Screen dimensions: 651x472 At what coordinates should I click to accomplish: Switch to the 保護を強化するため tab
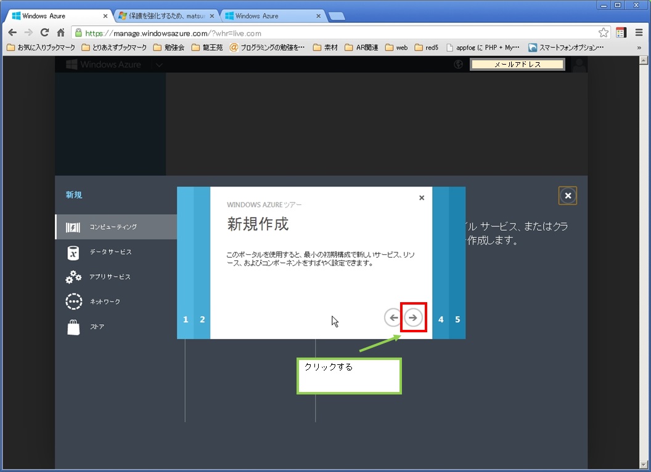(167, 16)
